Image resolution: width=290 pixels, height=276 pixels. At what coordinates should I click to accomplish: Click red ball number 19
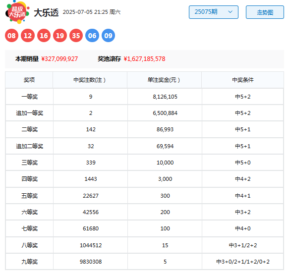tap(60, 36)
